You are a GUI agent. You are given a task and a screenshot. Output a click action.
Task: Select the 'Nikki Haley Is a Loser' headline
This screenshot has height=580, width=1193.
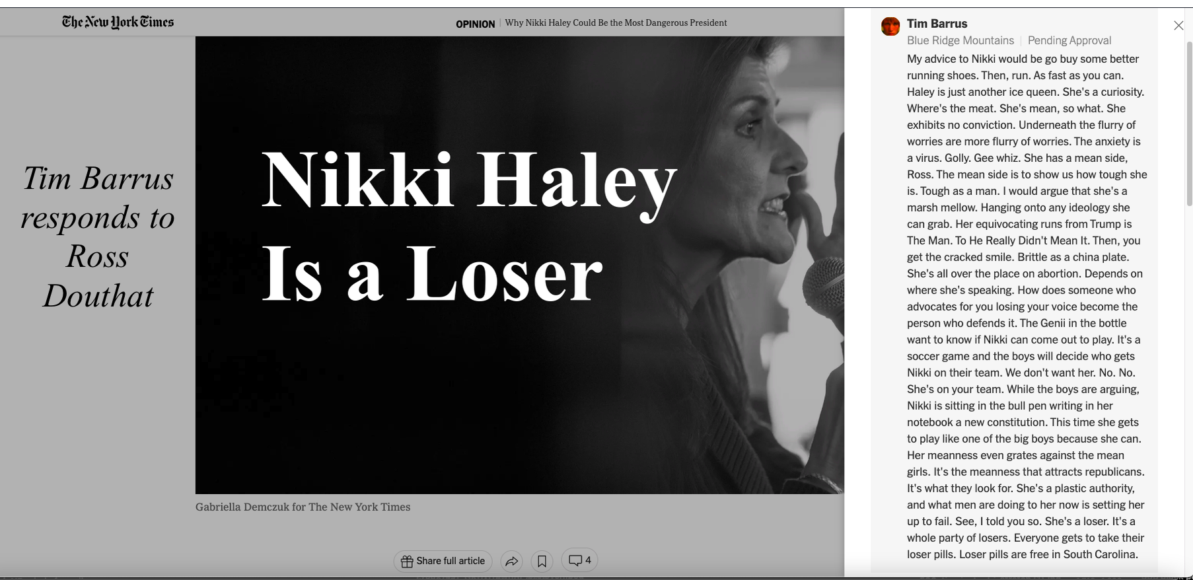click(x=469, y=226)
